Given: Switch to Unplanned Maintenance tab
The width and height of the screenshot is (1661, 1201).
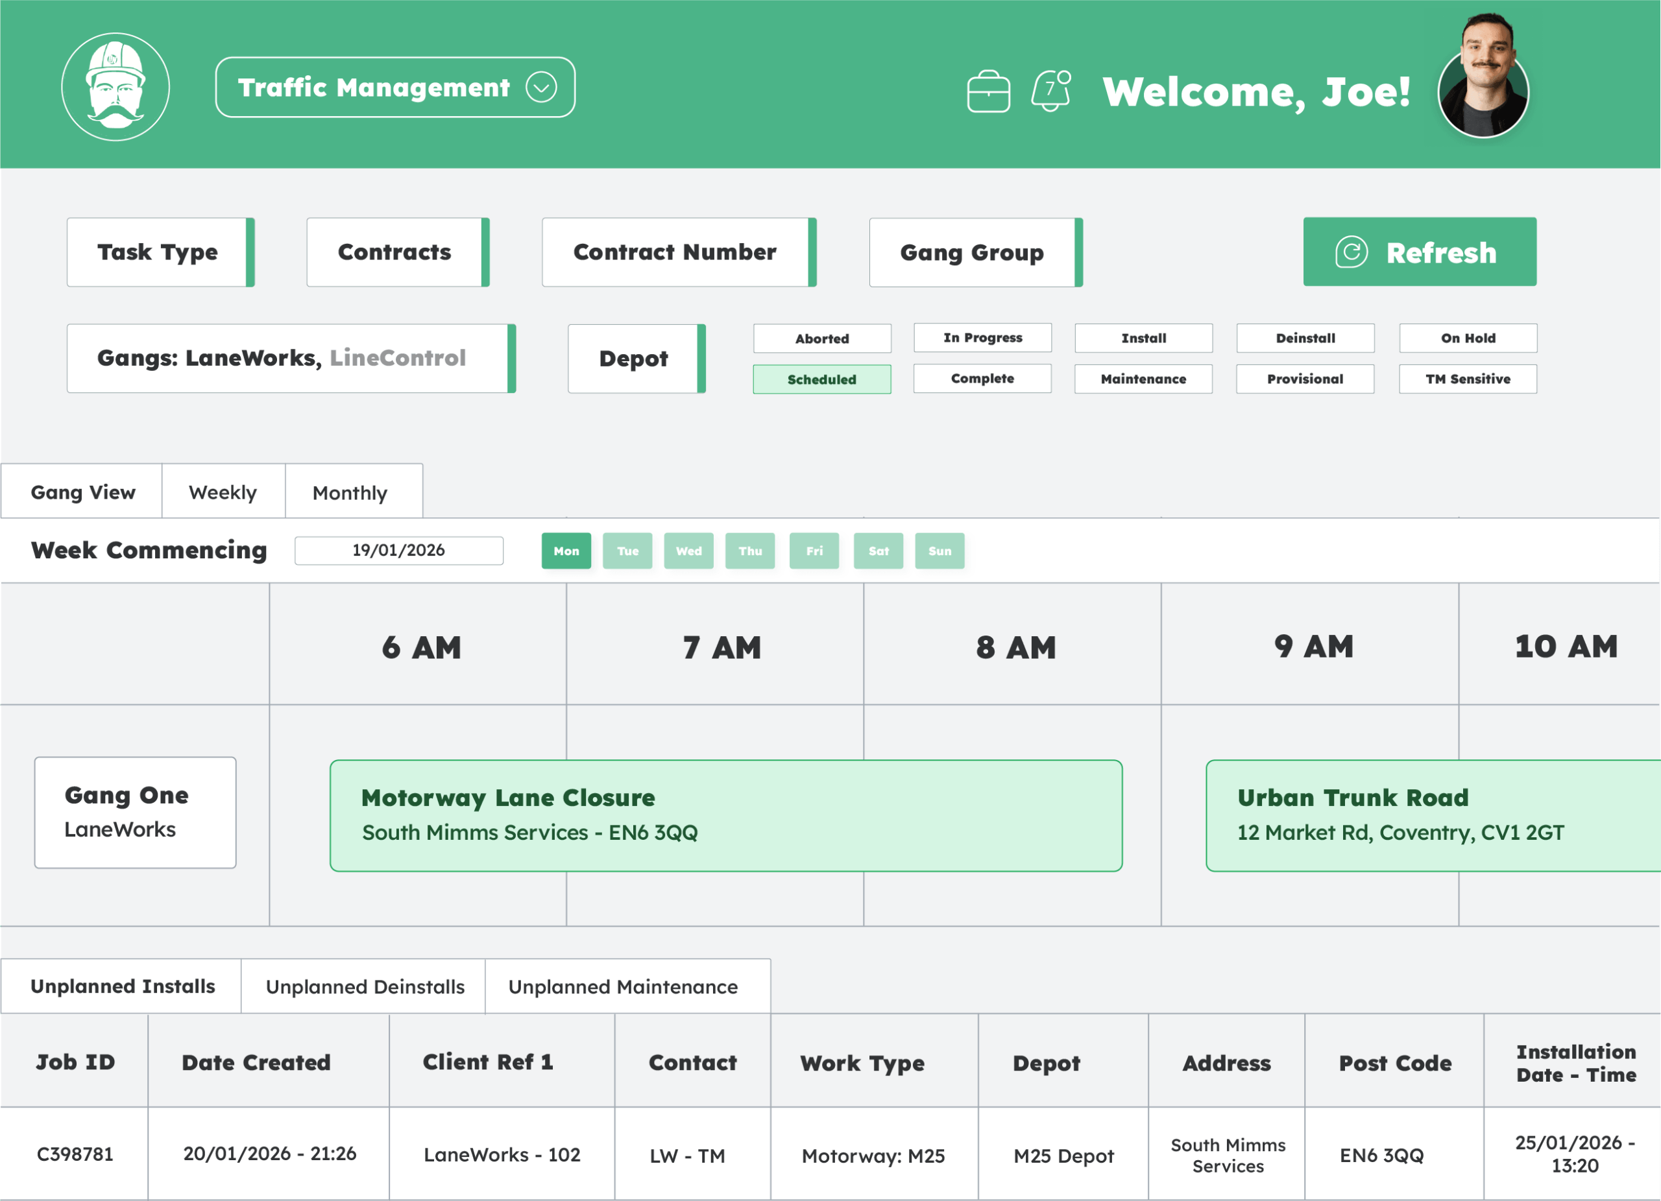Looking at the screenshot, I should click(627, 986).
